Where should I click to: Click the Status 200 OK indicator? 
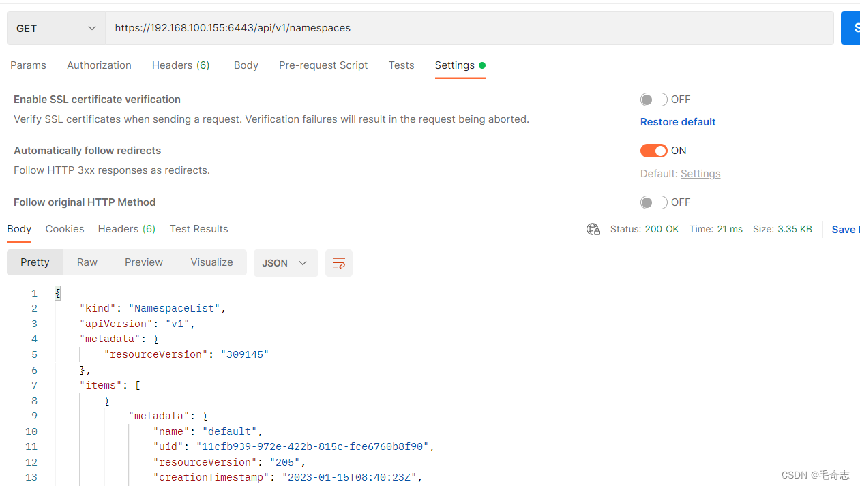coord(644,230)
